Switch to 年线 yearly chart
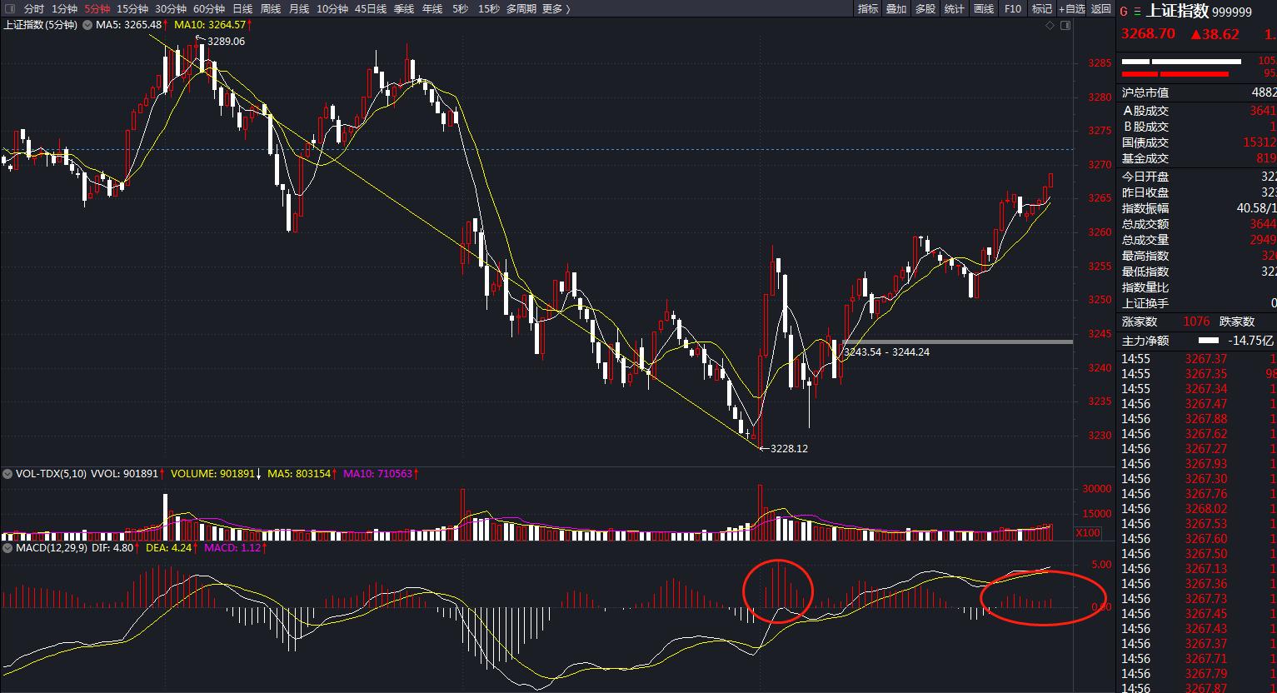Screen dimensions: 1277x693 click(x=432, y=9)
